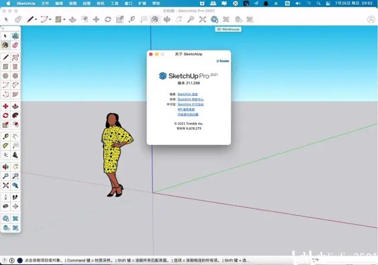Open 3D Warehouse from top toolbar
Screen dimensions: 378x265
point(214,20)
